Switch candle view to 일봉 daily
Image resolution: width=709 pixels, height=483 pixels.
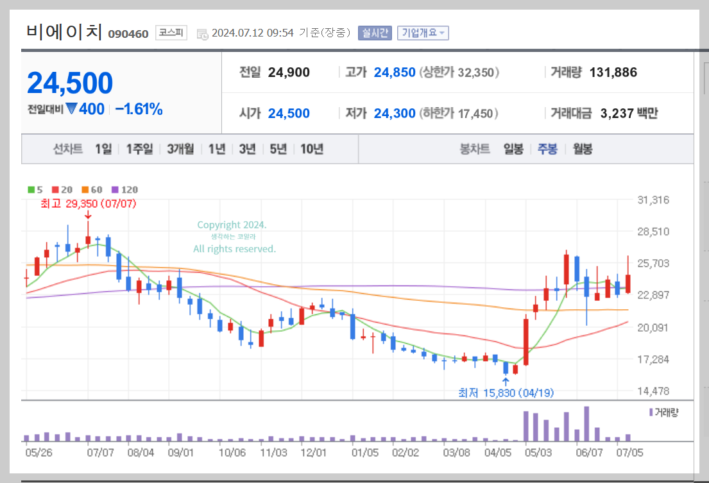(x=513, y=148)
